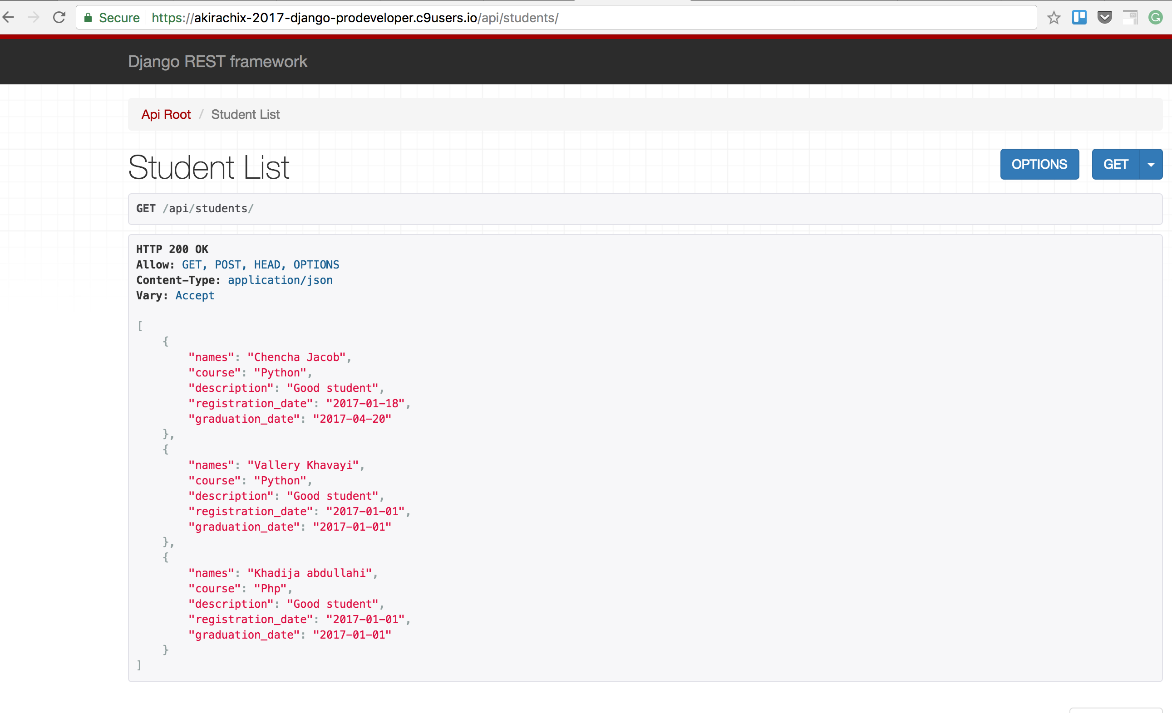Click the Student List breadcrumb item

click(246, 115)
